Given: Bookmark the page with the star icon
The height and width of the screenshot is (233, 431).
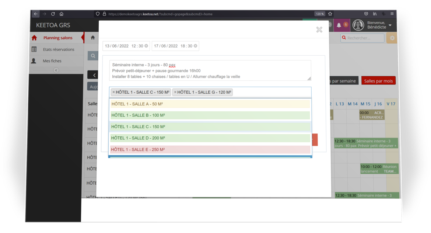Looking at the screenshot, I should tap(330, 14).
